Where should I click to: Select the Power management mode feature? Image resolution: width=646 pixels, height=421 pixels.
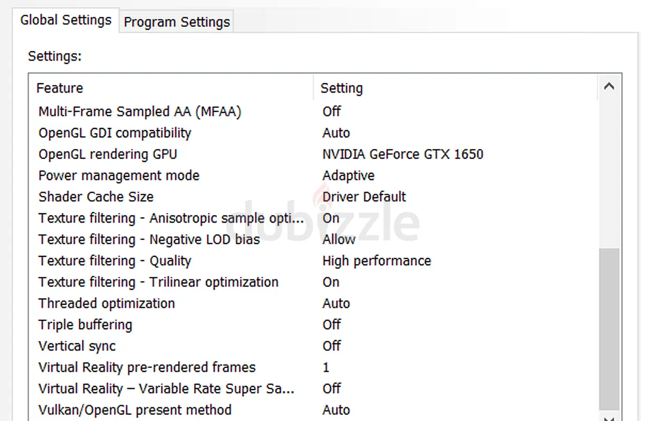(119, 176)
